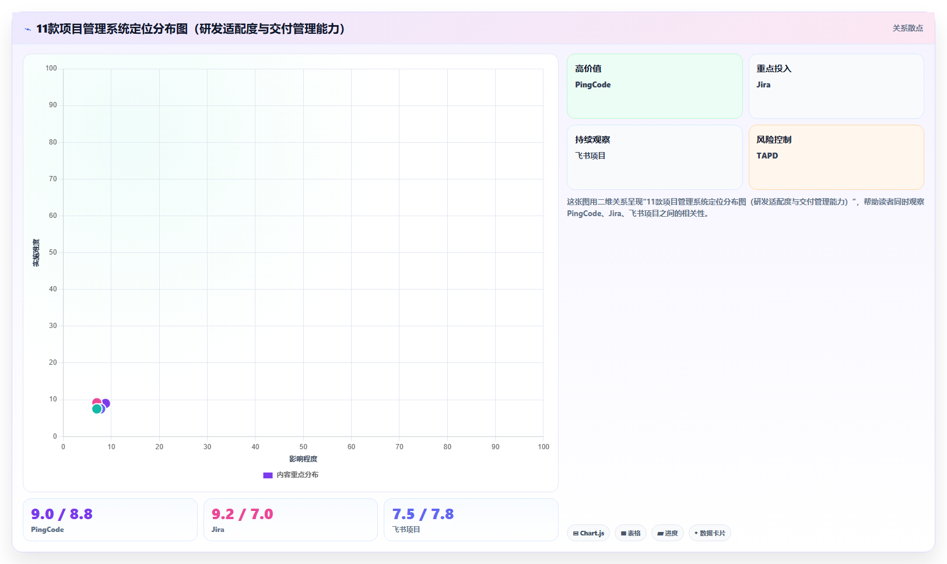
Task: Select the 9.0 / 8.8 PingCode stat card
Action: pos(110,520)
